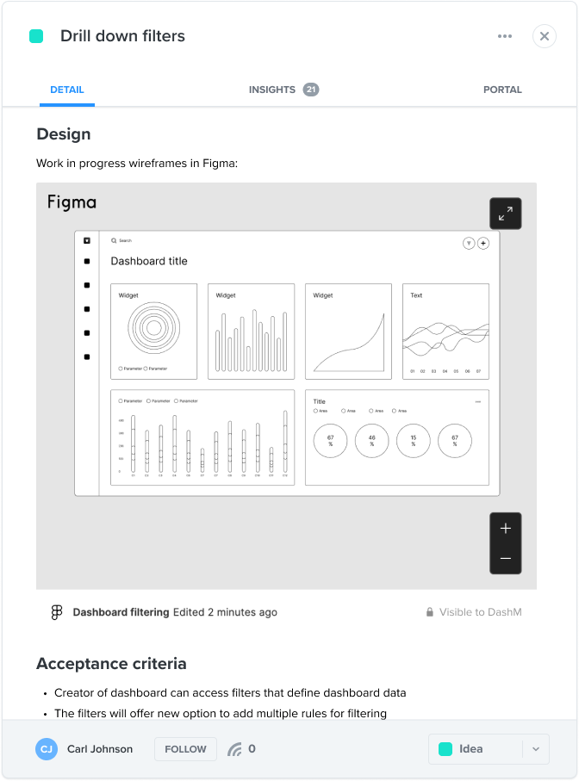Select first Parameter radio above bottom bar chart
579x781 pixels.
121,401
